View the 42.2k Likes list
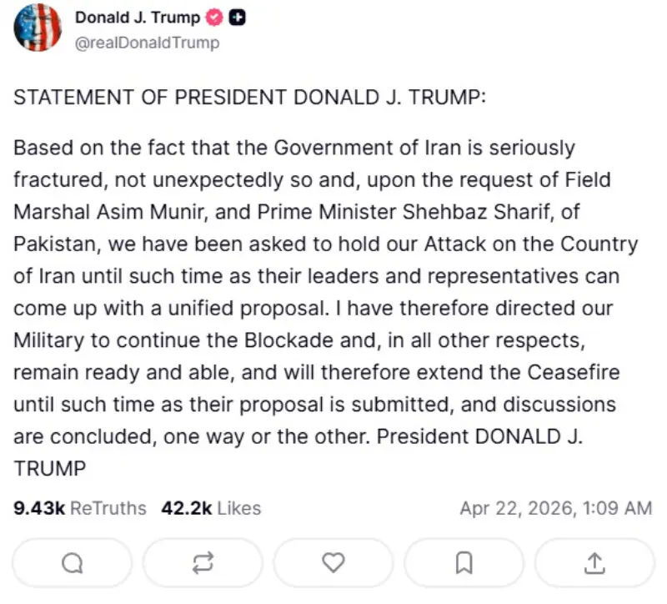This screenshot has height=604, width=667. pyautogui.click(x=211, y=508)
